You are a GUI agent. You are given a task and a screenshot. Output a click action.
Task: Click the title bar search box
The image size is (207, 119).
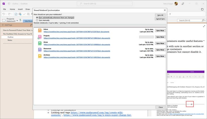tap(105, 4)
